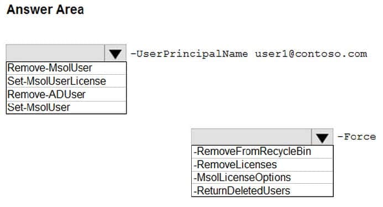
Task: Select the -RemoveLicenses parameter option
Action: 263,164
